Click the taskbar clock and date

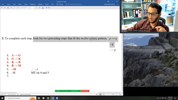click(170, 98)
